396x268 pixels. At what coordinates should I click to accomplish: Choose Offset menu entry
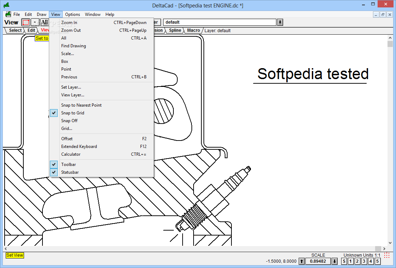tap(102, 139)
